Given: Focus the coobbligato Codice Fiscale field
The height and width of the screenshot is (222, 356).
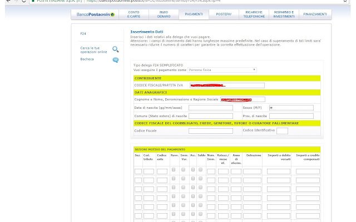Looking at the screenshot, I should [211, 131].
